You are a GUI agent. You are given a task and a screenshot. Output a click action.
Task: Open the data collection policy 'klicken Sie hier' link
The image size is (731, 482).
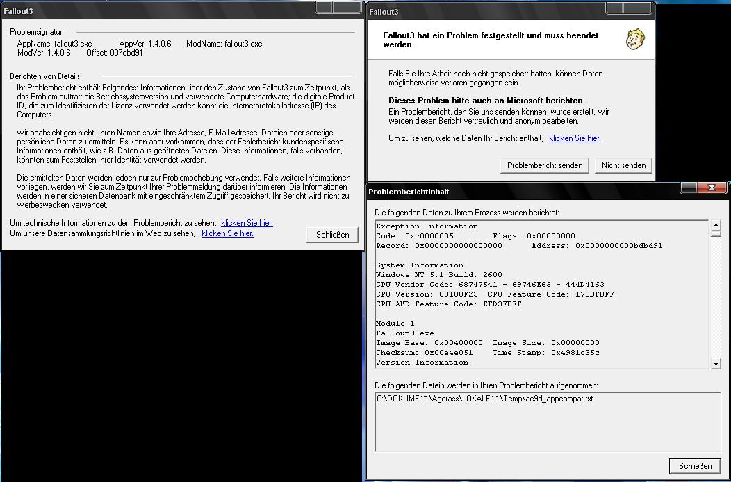click(227, 233)
